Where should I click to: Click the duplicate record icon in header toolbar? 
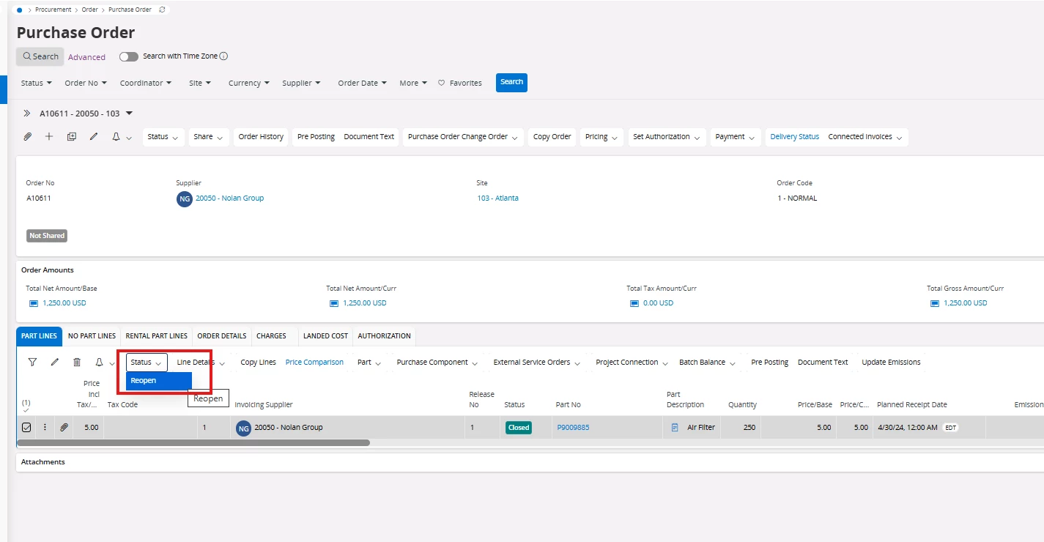[72, 137]
